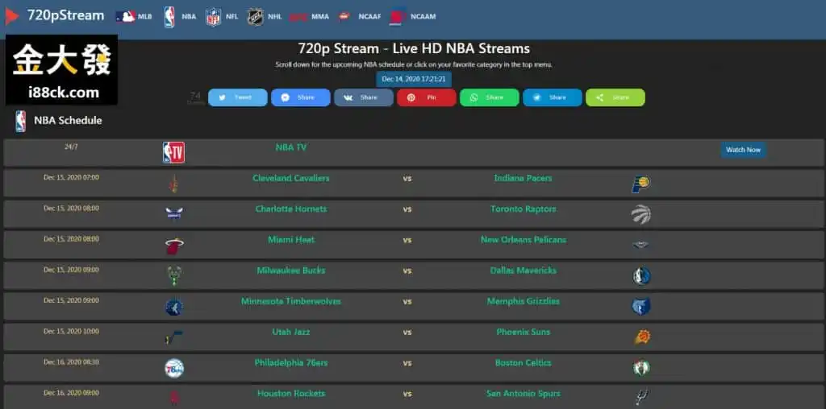Click the 720pStream play logo icon
The width and height of the screenshot is (826, 409).
(x=11, y=16)
